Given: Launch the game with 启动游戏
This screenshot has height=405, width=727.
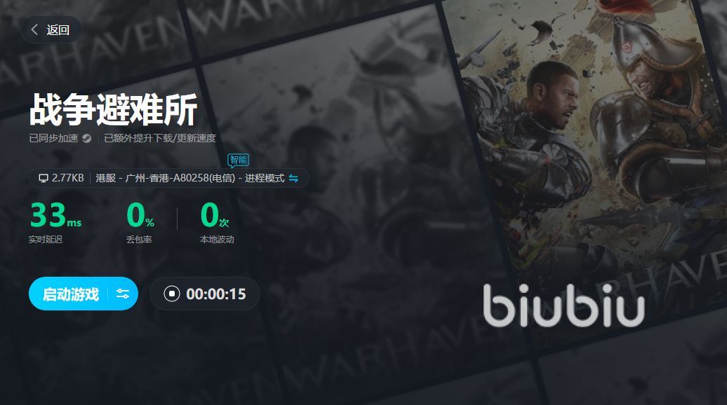Looking at the screenshot, I should [70, 294].
